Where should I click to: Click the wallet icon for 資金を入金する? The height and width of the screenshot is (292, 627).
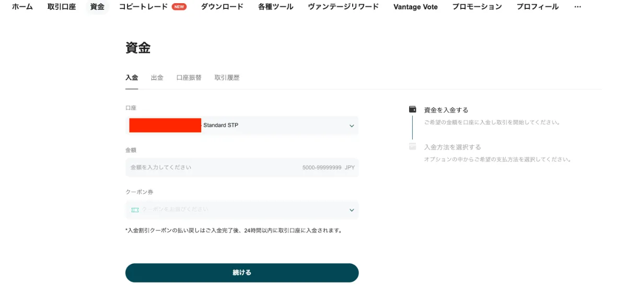(412, 109)
